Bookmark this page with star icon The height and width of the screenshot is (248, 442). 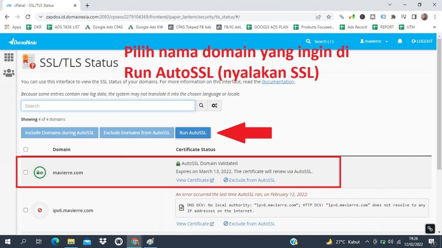pyautogui.click(x=328, y=17)
